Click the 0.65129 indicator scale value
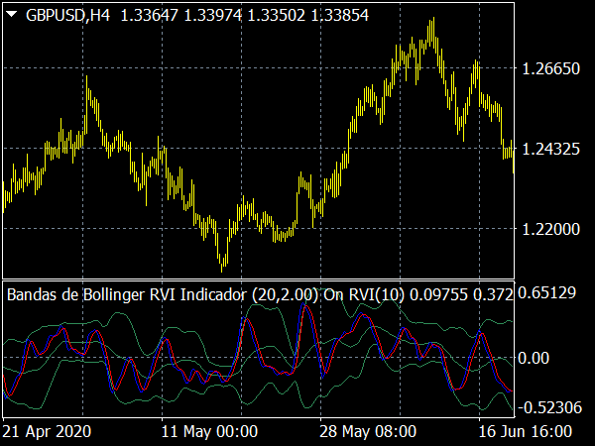The height and width of the screenshot is (446, 595). coord(546,292)
